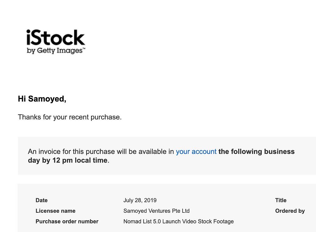
Task: Click 'Samoyed Ventures Pte Ltd' licensee value
Action: (x=156, y=211)
